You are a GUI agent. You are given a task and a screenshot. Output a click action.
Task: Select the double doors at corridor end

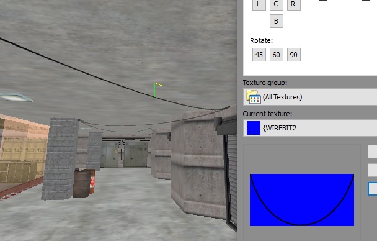124,154
